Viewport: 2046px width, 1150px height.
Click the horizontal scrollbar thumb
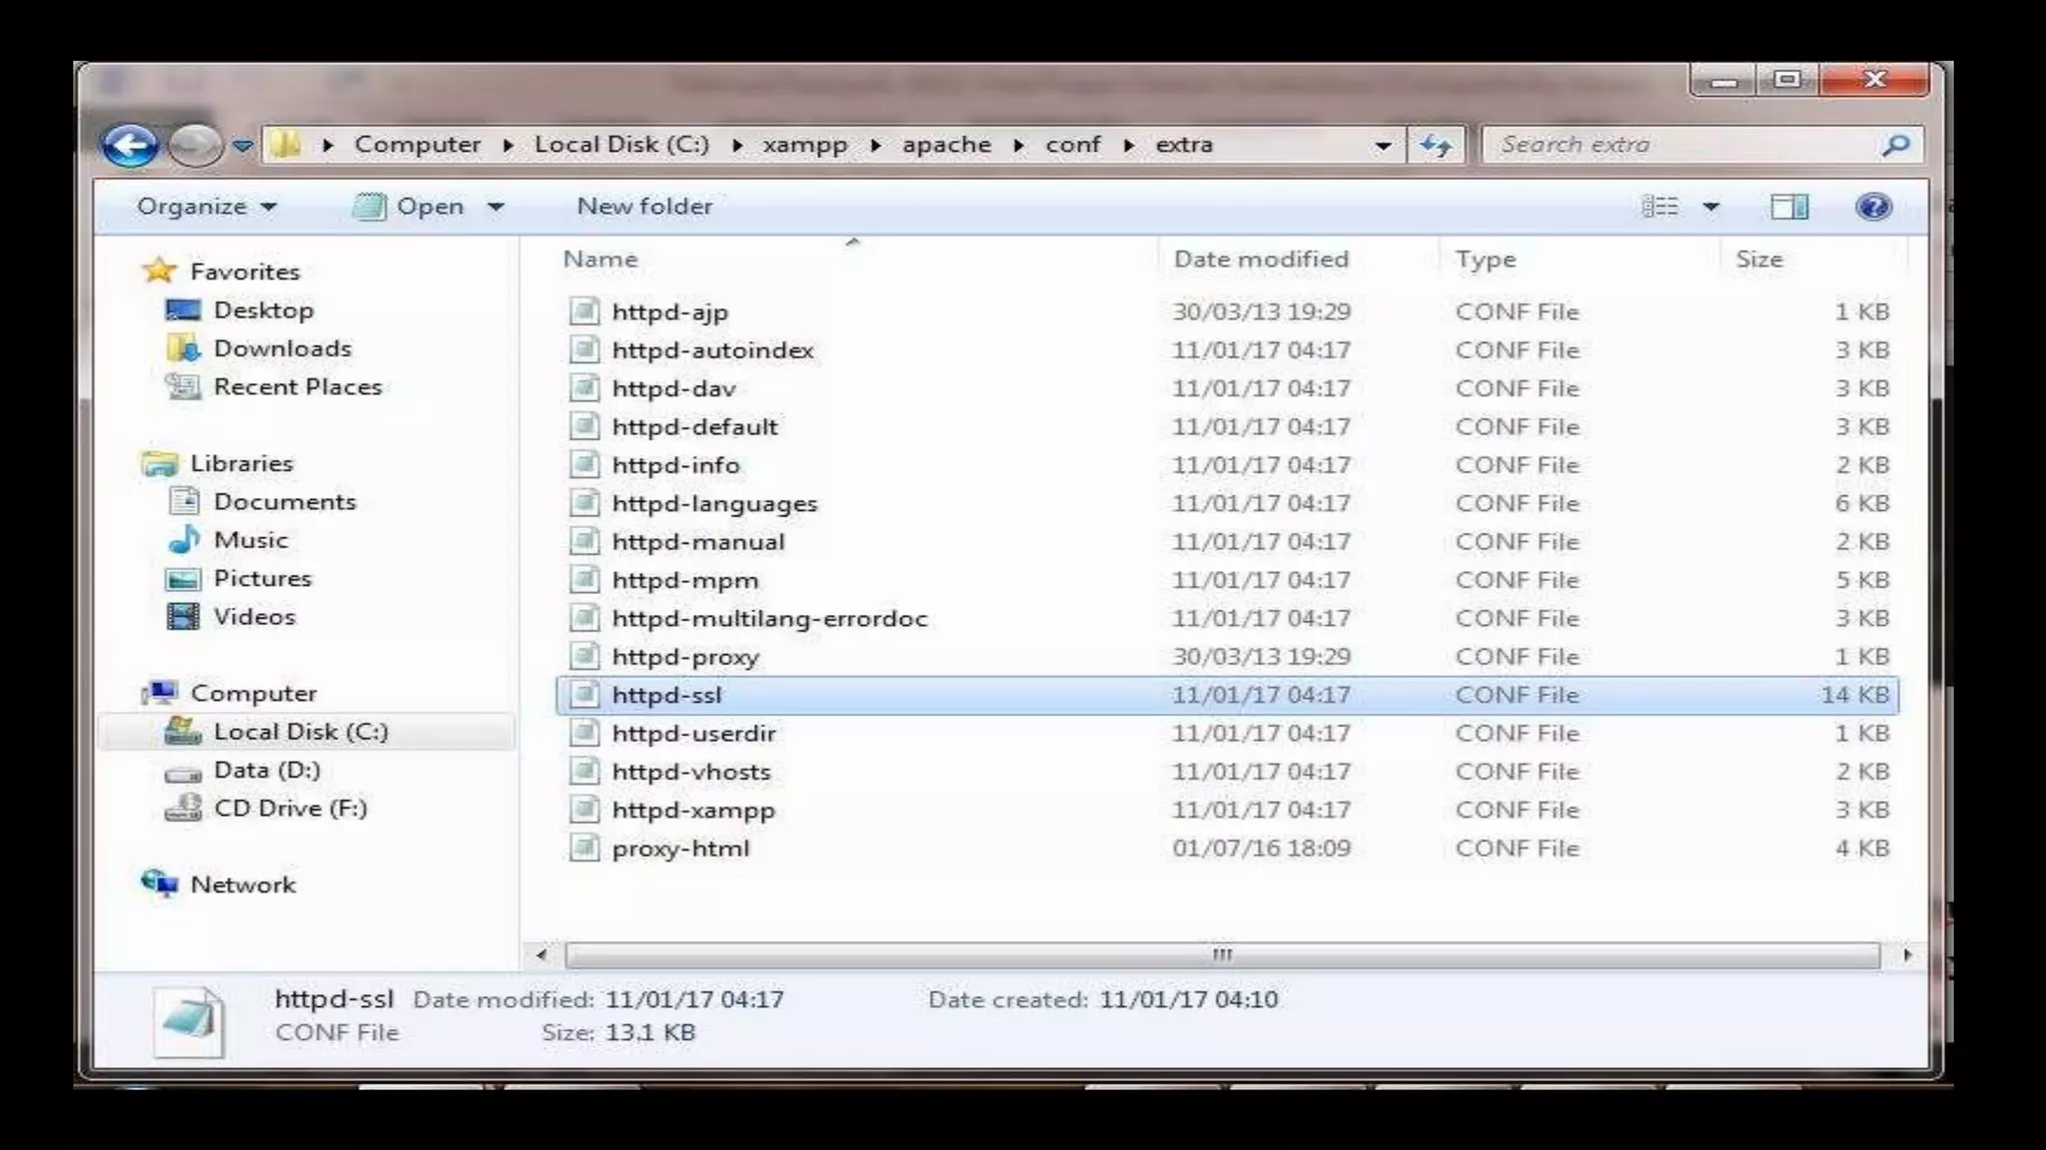(1221, 955)
